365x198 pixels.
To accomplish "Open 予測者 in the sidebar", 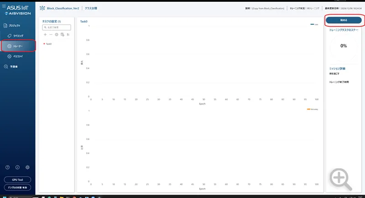I will (x=10, y=67).
